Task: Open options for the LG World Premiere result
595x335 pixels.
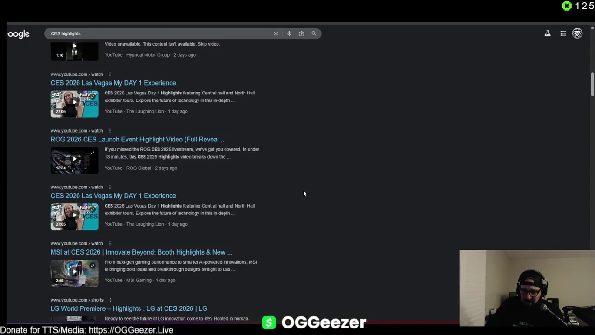Action: pyautogui.click(x=110, y=300)
